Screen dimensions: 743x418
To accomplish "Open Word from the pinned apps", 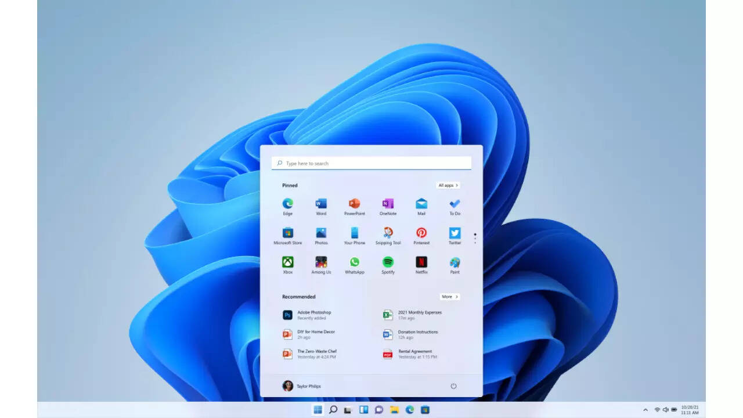I will coord(321,204).
